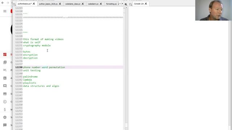
Task: Open the Send feedback icon in sidebar
Action: click(5, 125)
